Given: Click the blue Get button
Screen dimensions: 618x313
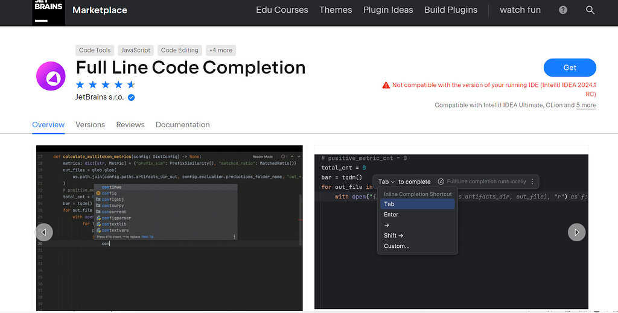Looking at the screenshot, I should click(x=570, y=68).
